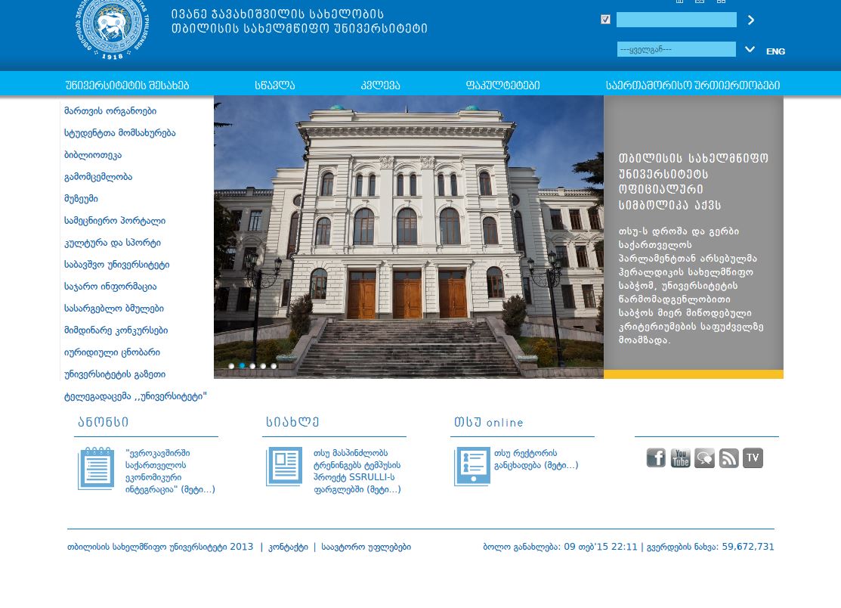Switch language to ENG
This screenshot has width=841, height=608.
(775, 51)
